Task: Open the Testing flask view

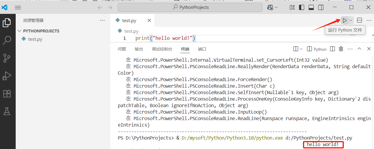Action: pyautogui.click(x=7, y=111)
